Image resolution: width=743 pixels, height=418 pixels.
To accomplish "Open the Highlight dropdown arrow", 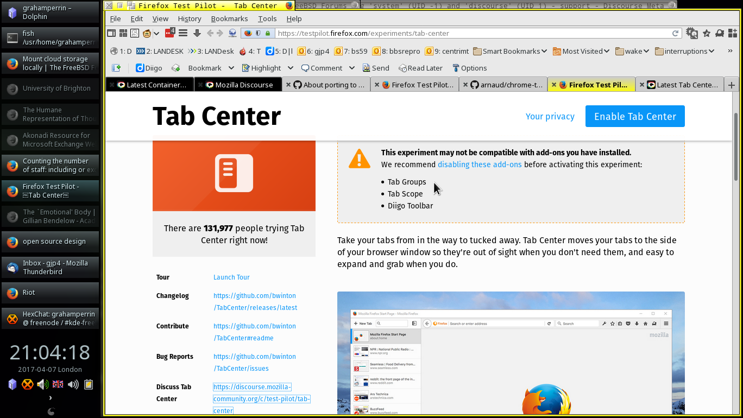I will [290, 68].
